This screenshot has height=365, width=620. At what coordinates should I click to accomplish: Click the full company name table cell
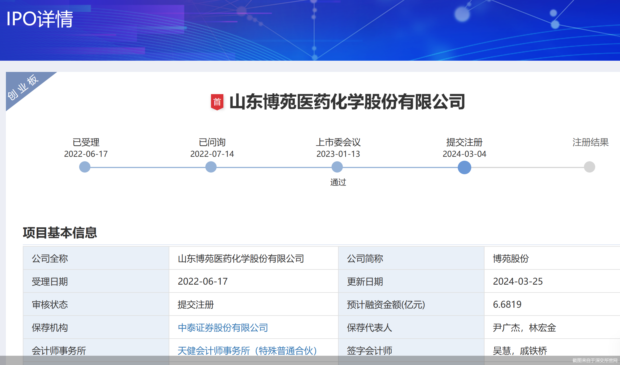pyautogui.click(x=254, y=258)
